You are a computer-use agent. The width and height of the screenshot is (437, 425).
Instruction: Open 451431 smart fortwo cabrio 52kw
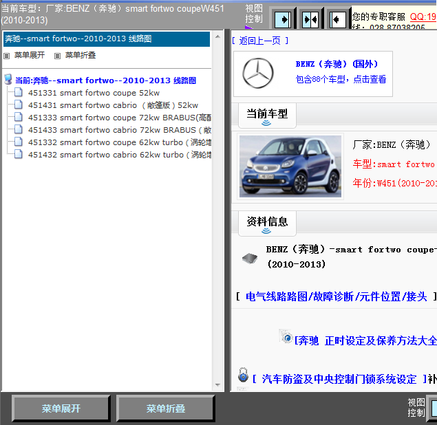tap(113, 105)
